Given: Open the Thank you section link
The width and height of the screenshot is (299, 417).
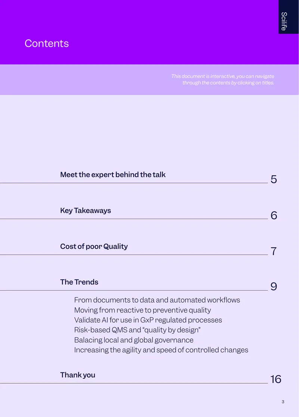Looking at the screenshot, I should click(x=78, y=375).
